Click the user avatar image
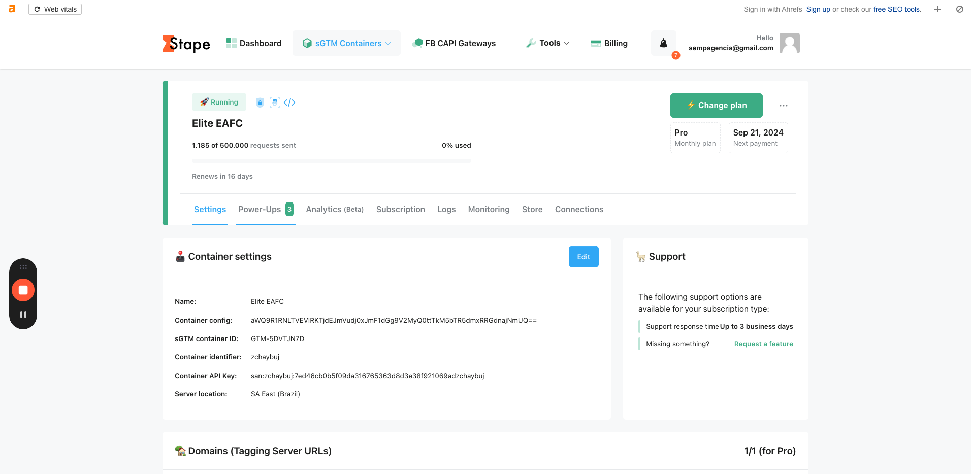 (x=790, y=43)
